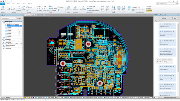Click the Push button
The width and height of the screenshot is (180, 101).
(174, 18)
